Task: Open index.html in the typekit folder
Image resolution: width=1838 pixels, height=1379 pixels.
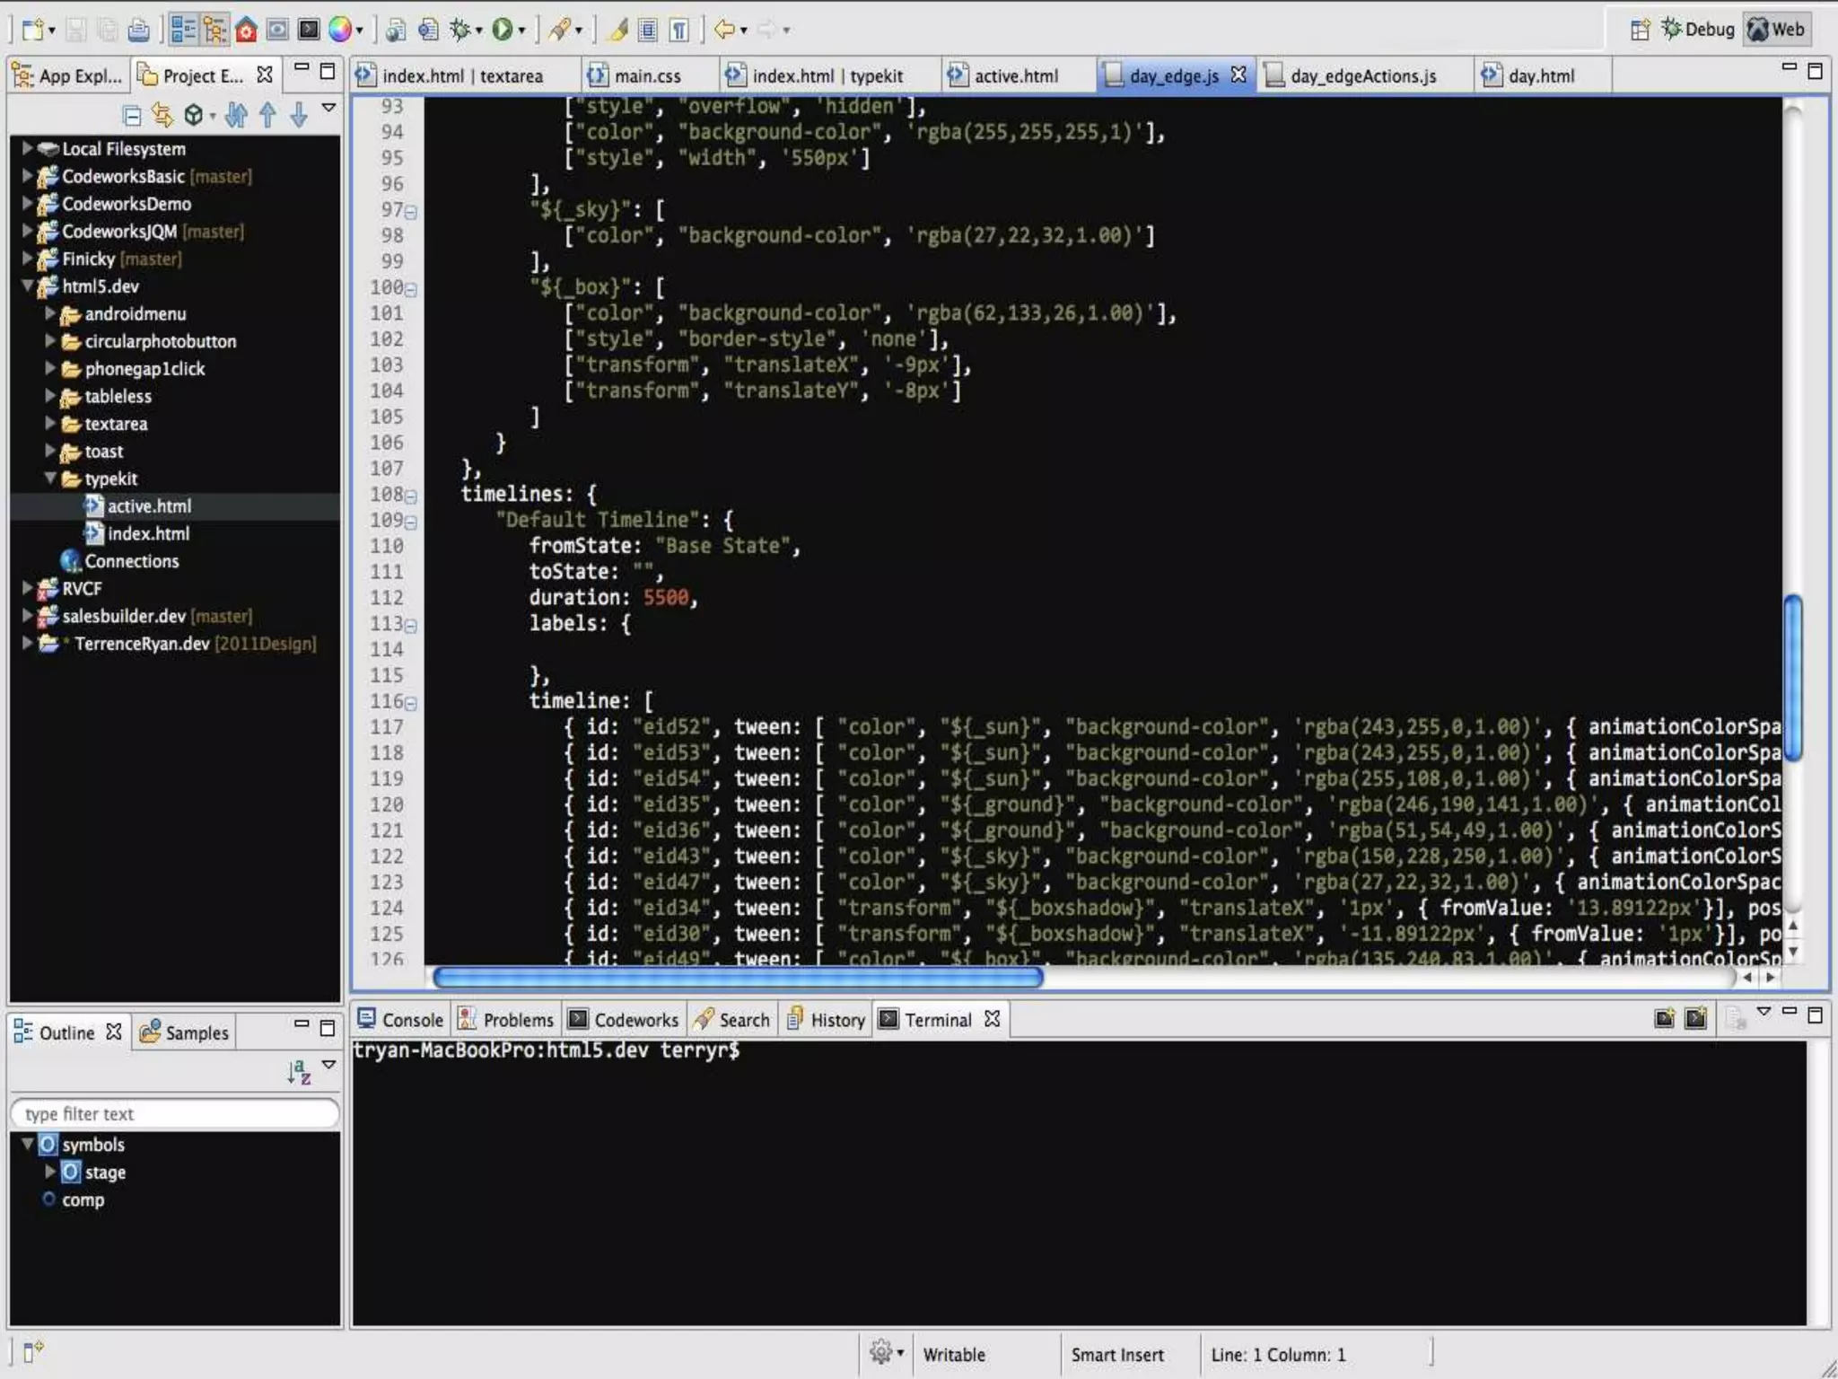Action: [148, 534]
